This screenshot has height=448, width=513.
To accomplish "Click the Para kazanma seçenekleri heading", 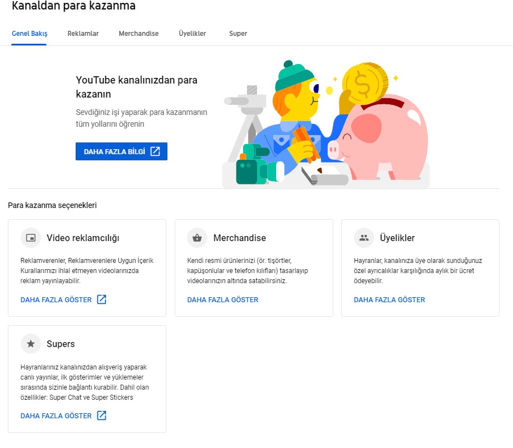I will tap(52, 205).
